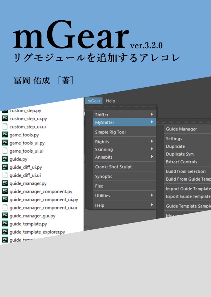Launch Flex from the mGear menu
211x297 pixels.
125,186
